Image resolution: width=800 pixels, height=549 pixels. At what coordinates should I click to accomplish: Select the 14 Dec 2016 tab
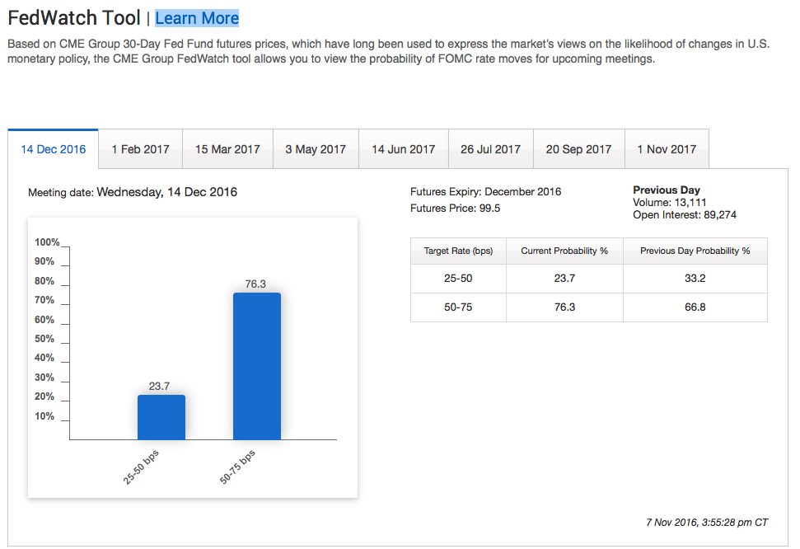(x=53, y=149)
